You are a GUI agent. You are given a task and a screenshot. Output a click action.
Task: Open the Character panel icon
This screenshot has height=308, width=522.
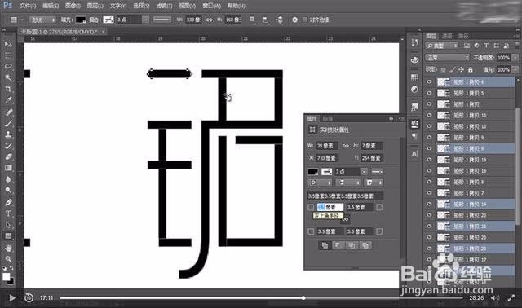414,154
